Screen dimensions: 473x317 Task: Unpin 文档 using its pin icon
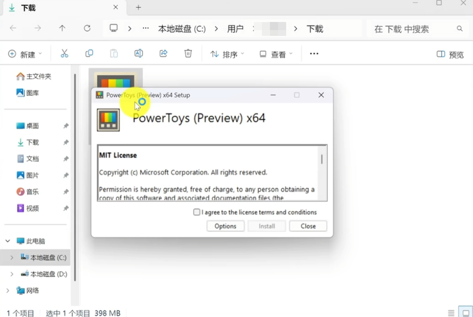pyautogui.click(x=66, y=158)
